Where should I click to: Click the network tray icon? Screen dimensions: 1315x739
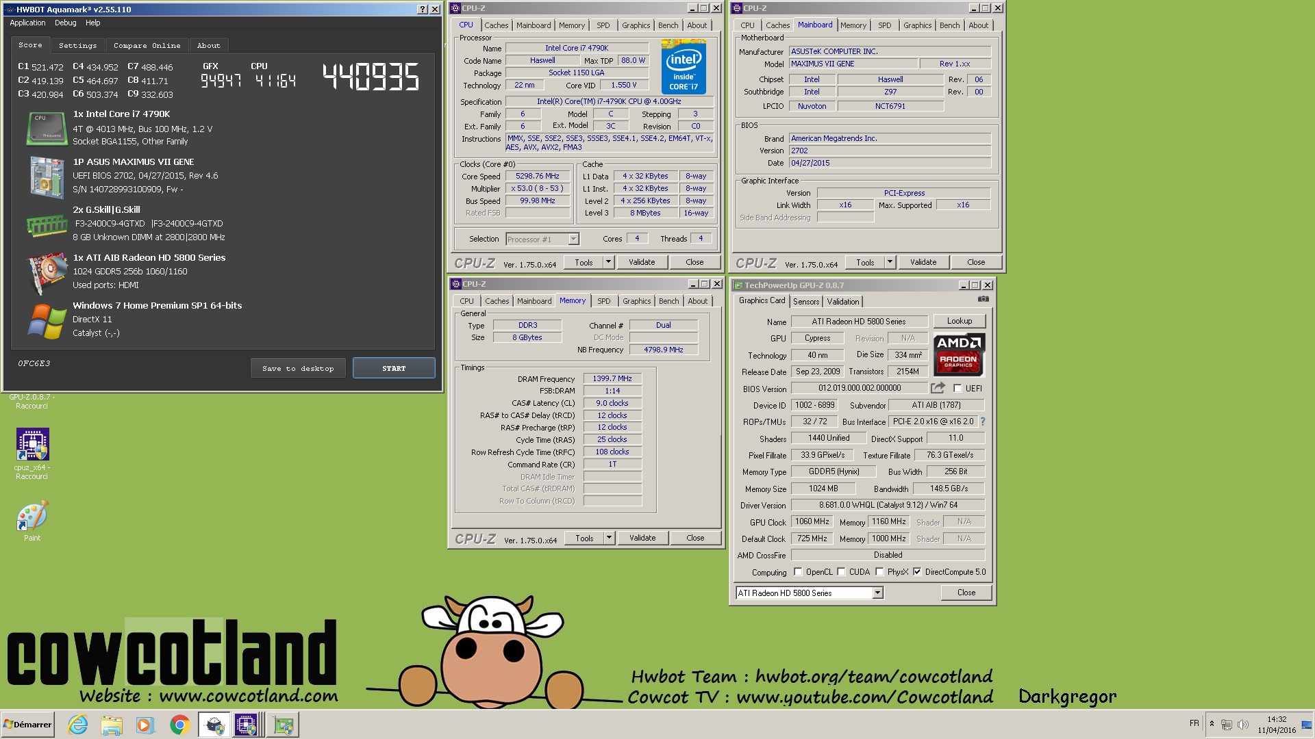1227,724
